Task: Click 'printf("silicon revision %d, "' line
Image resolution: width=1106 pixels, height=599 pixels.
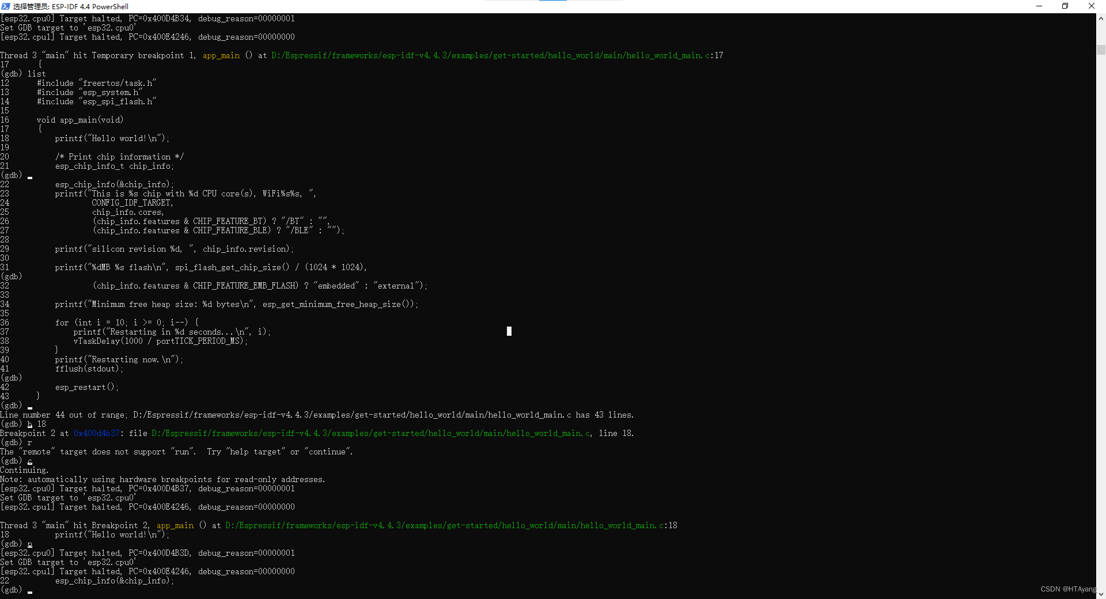Action: pos(175,249)
